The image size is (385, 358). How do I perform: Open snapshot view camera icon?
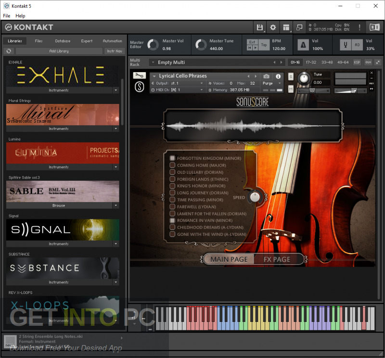(266, 77)
